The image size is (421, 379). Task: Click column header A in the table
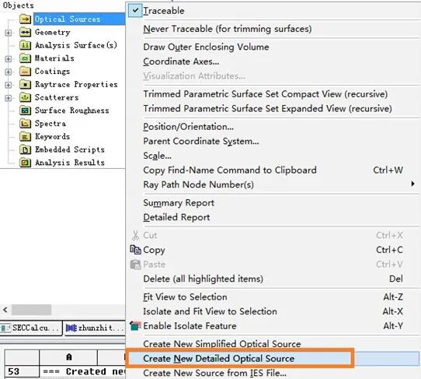(x=68, y=357)
